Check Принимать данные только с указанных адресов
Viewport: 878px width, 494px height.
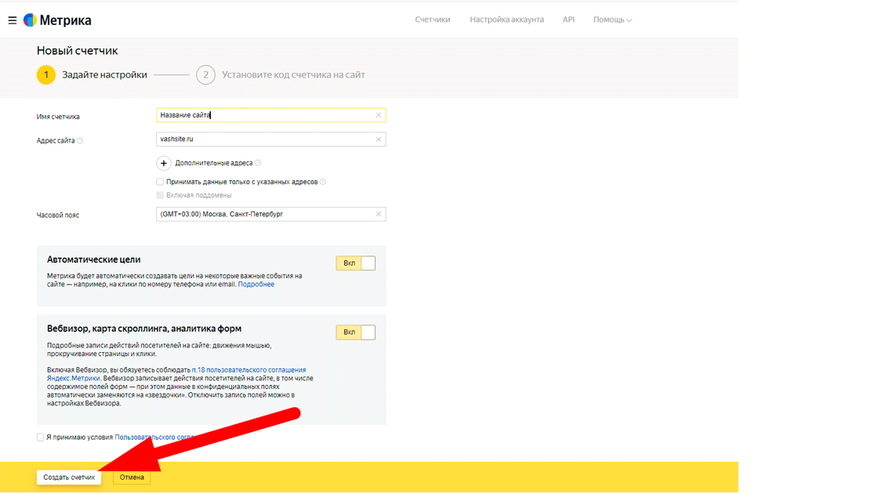click(160, 182)
